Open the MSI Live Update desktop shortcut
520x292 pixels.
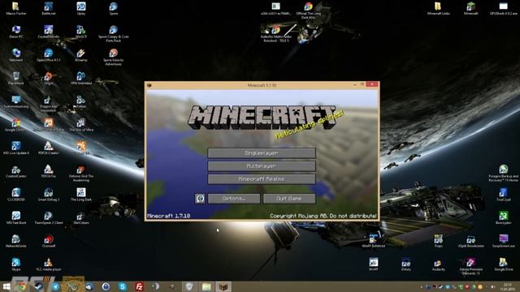tap(16, 148)
